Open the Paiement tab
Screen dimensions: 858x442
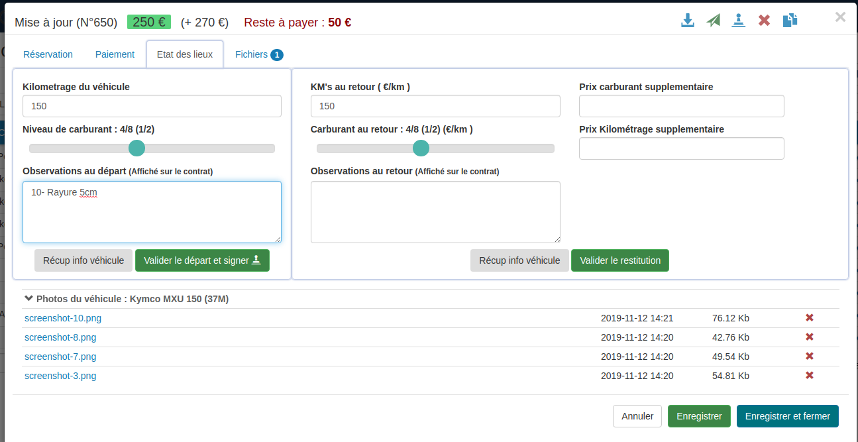pos(115,54)
